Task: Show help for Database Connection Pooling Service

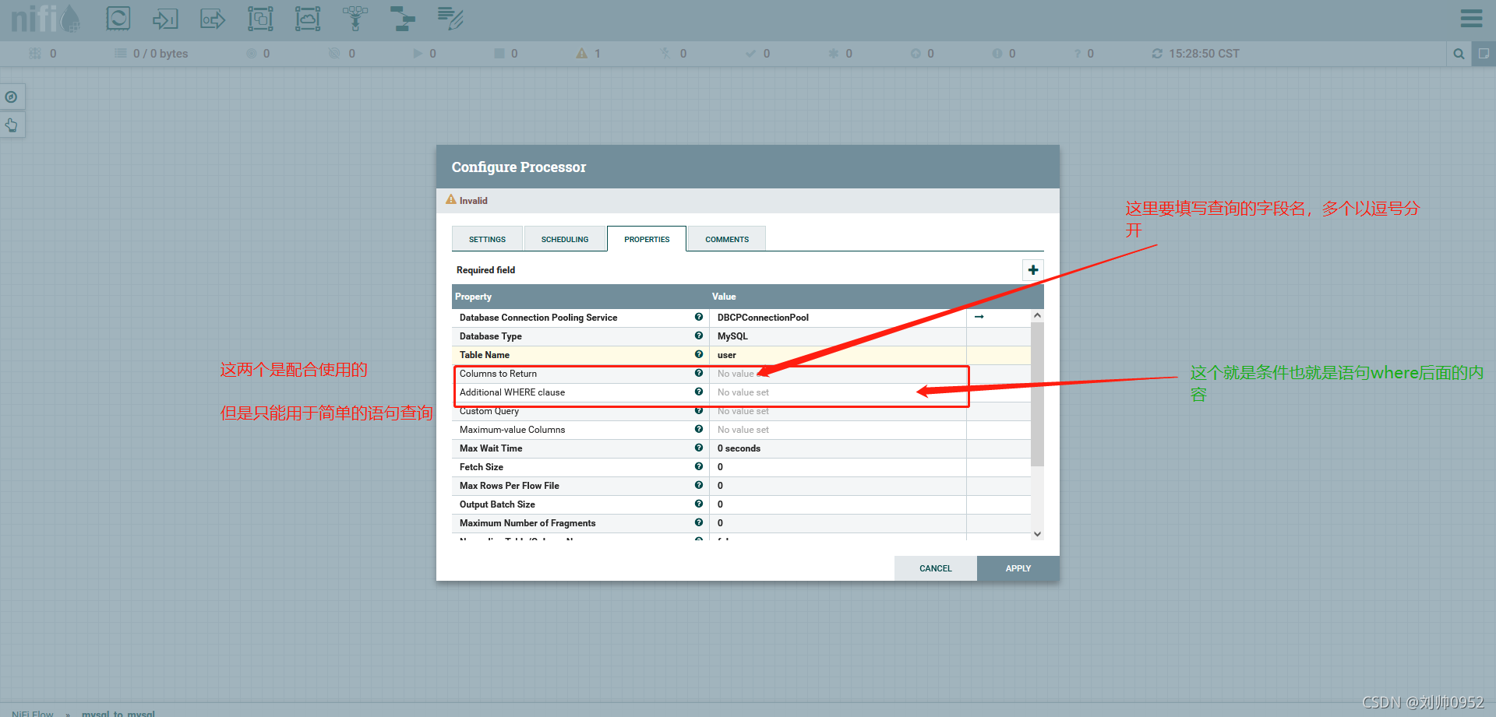Action: click(x=699, y=317)
